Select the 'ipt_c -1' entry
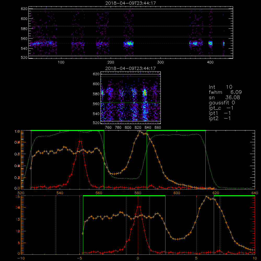261x261 pixels. (x=221, y=108)
